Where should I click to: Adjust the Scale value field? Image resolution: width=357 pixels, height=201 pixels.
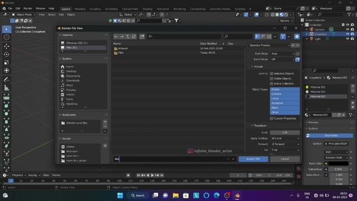pos(284,132)
